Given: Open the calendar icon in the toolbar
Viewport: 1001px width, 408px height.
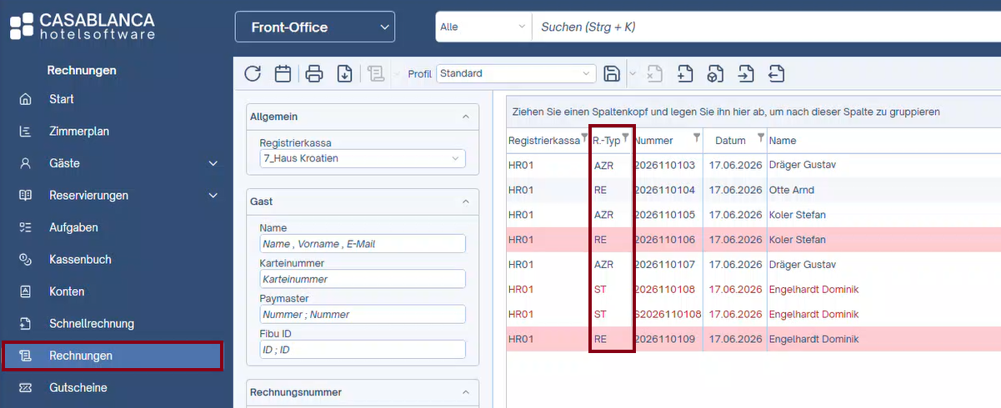Looking at the screenshot, I should (283, 73).
